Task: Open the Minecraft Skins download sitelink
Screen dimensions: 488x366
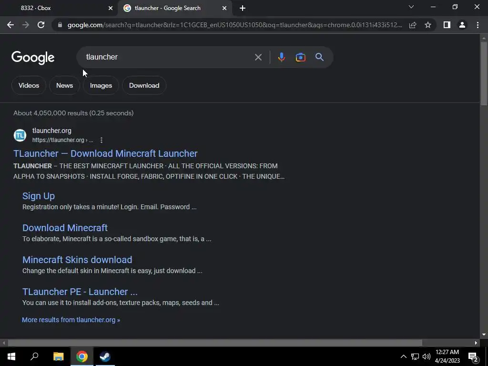Action: [x=77, y=260]
